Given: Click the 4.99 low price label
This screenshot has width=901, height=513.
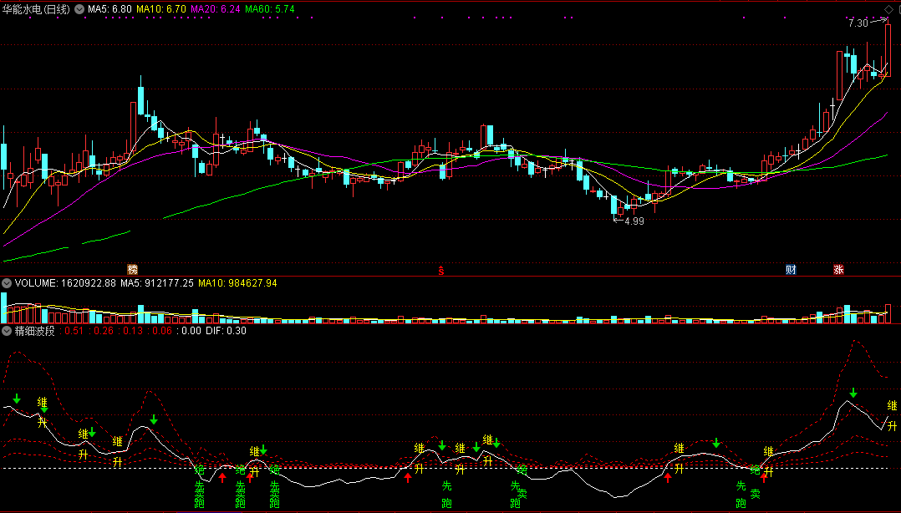Looking at the screenshot, I should click(x=634, y=221).
